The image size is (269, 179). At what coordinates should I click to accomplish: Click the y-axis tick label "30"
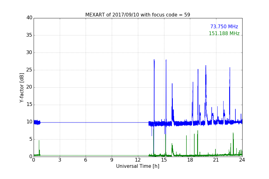coord(29,53)
